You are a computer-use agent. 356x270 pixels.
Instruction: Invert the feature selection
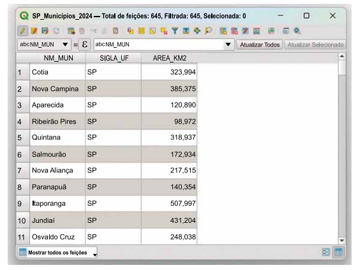click(x=152, y=31)
